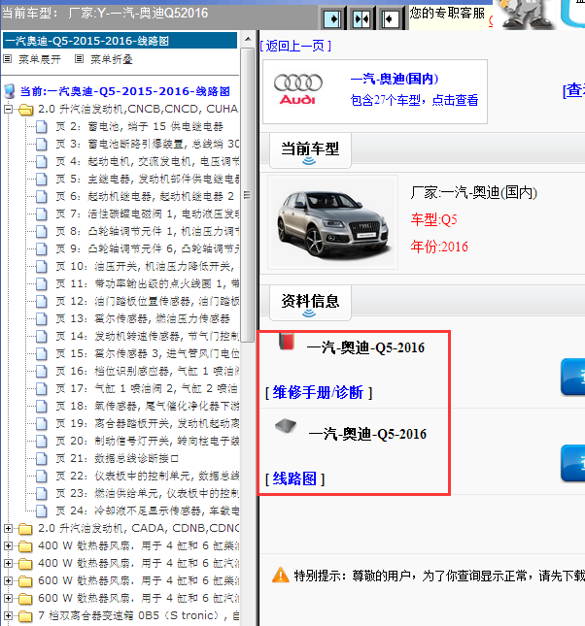Click the customer service mascot figure
This screenshot has height=626, width=585.
(525, 15)
